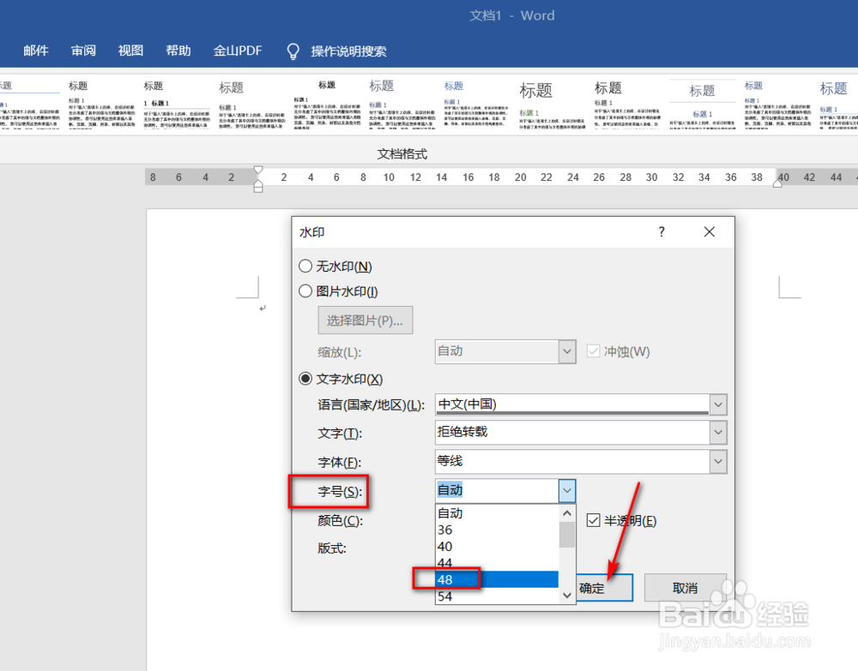Open the 语言(国家/地区) dropdown
This screenshot has height=671, width=858.
point(719,404)
